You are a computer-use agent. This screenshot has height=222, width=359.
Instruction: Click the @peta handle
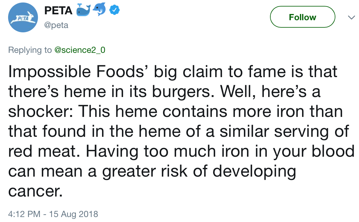tap(56, 25)
